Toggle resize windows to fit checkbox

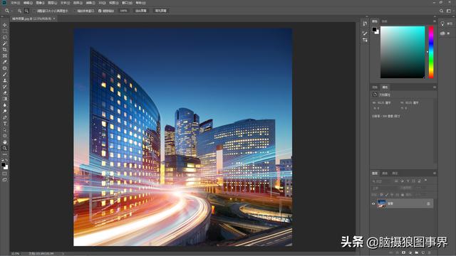tap(34, 11)
